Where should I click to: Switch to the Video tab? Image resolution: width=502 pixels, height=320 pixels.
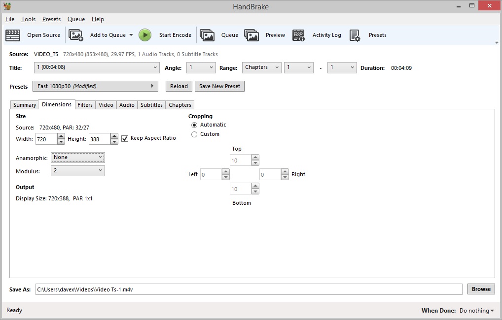coord(106,105)
